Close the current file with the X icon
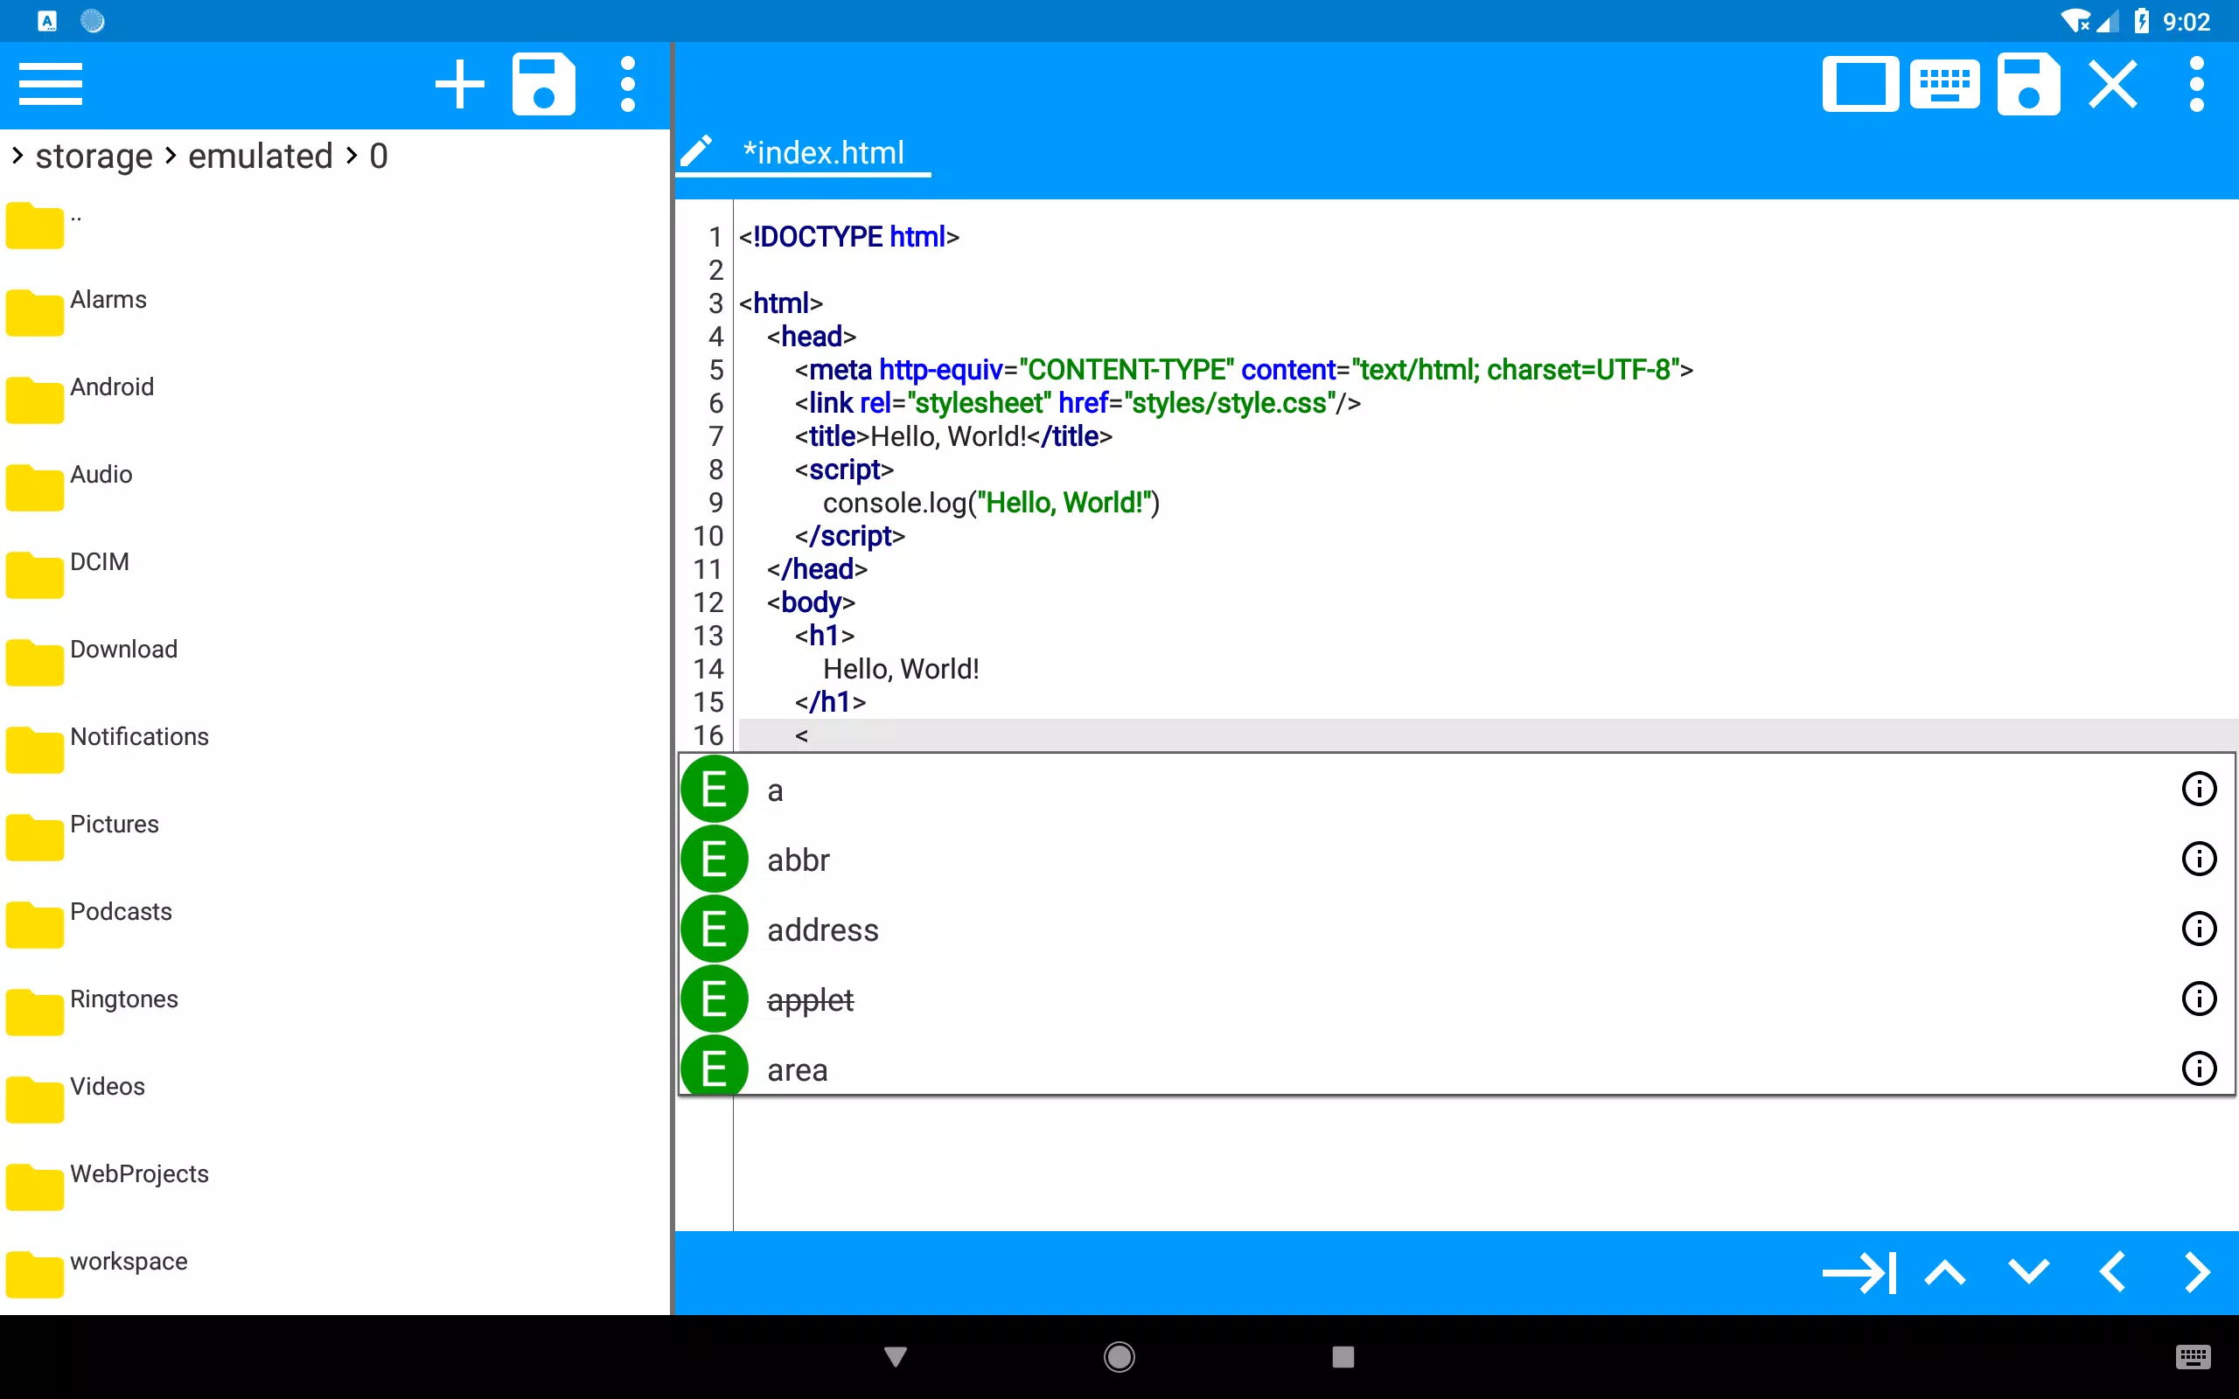The image size is (2239, 1399). coord(2113,84)
